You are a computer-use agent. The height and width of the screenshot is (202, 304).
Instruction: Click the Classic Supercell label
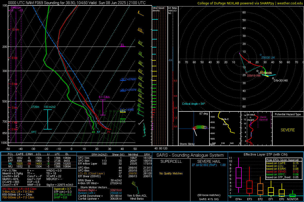(263, 118)
